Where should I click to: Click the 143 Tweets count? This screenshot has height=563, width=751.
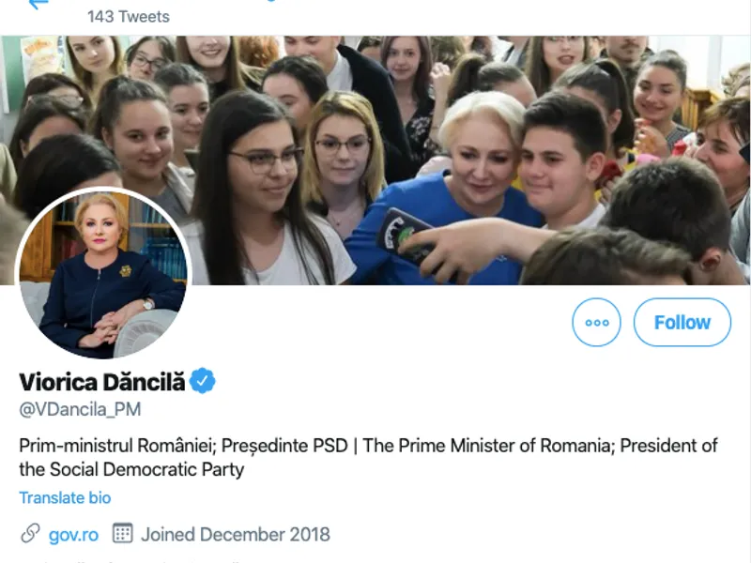click(x=128, y=16)
